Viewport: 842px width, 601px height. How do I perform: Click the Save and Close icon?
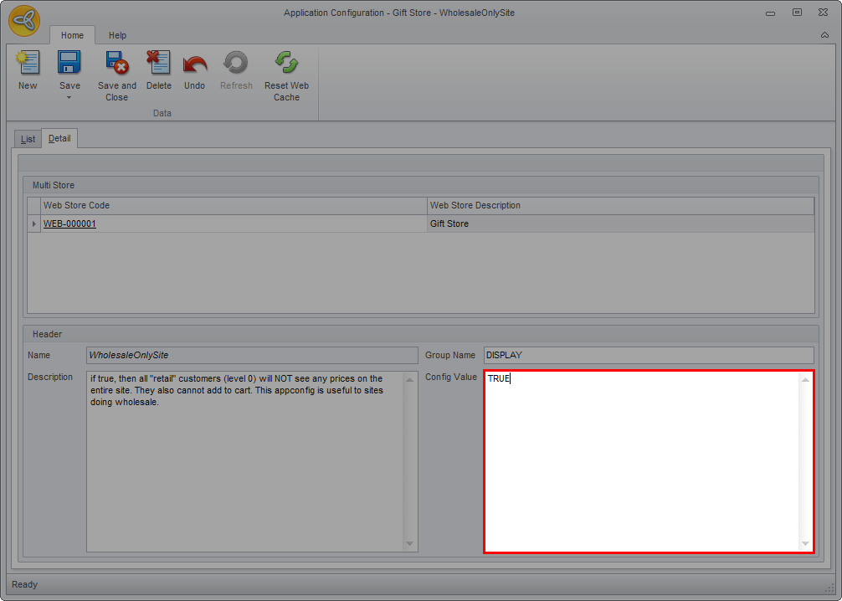point(116,64)
